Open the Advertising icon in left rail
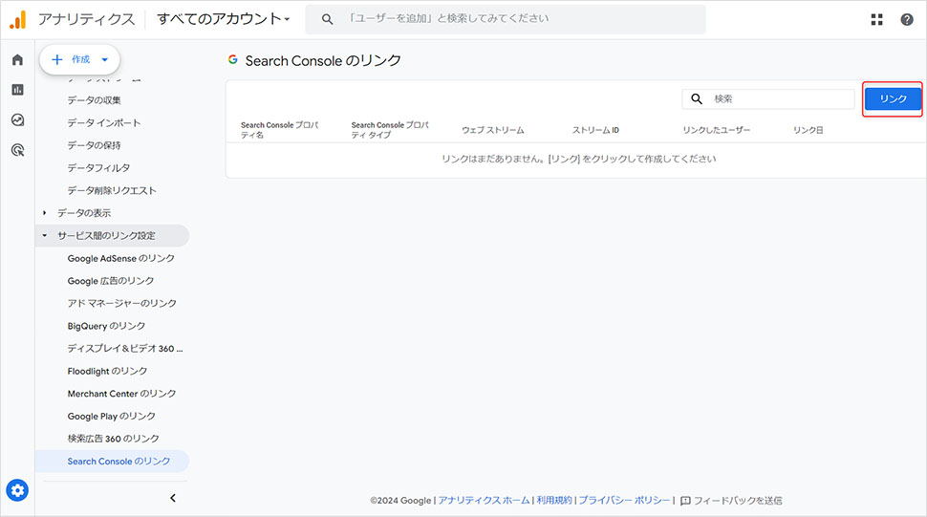 point(18,150)
